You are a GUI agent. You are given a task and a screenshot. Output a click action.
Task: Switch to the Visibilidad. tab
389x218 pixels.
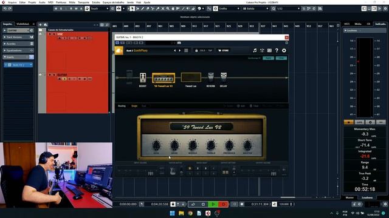[x=23, y=24]
